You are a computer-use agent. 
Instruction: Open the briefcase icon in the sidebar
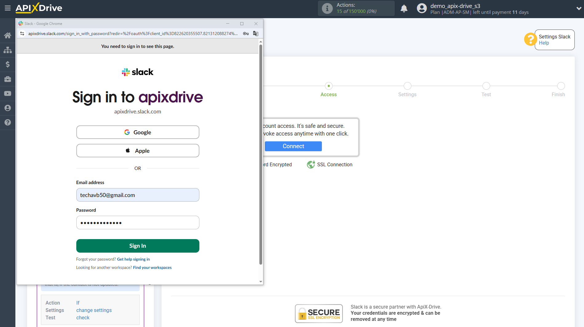point(8,79)
